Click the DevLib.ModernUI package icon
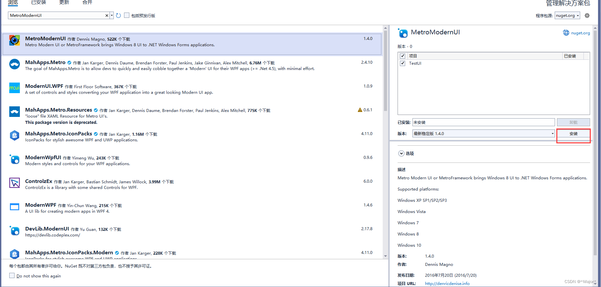 click(x=15, y=231)
